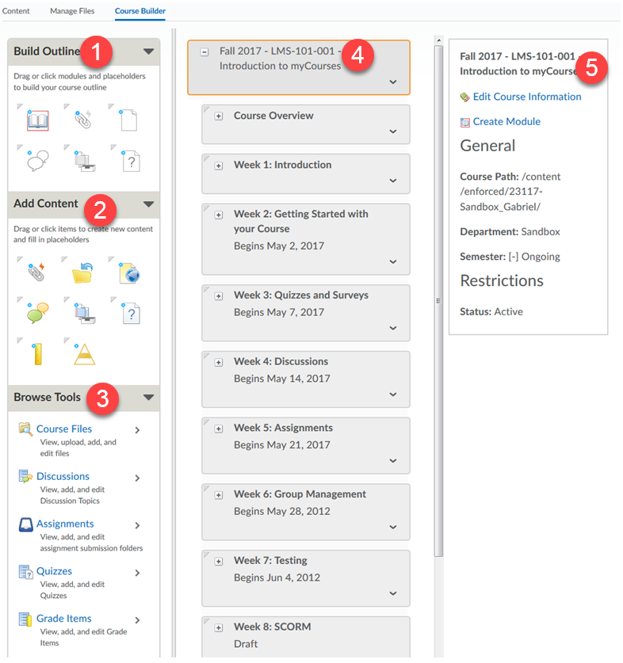Collapse the Build Outline panel

tap(149, 52)
